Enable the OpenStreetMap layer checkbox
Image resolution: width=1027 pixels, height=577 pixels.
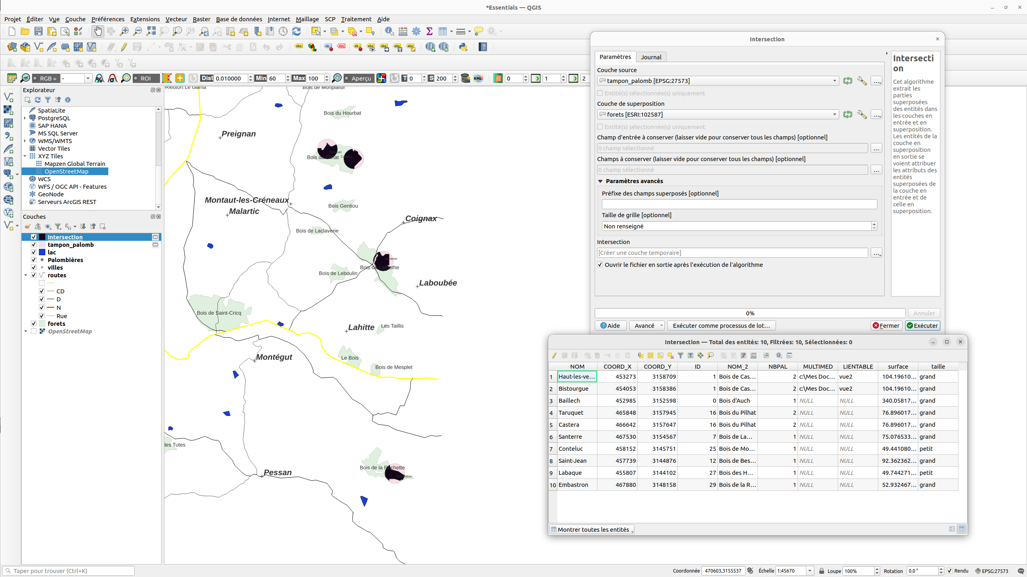pyautogui.click(x=34, y=331)
